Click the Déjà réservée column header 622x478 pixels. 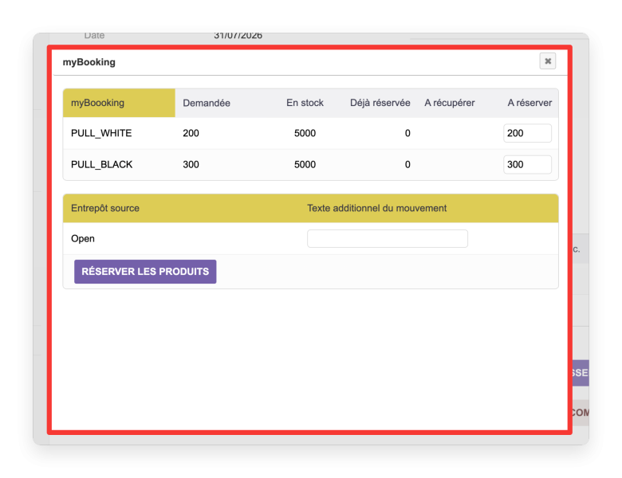(380, 103)
